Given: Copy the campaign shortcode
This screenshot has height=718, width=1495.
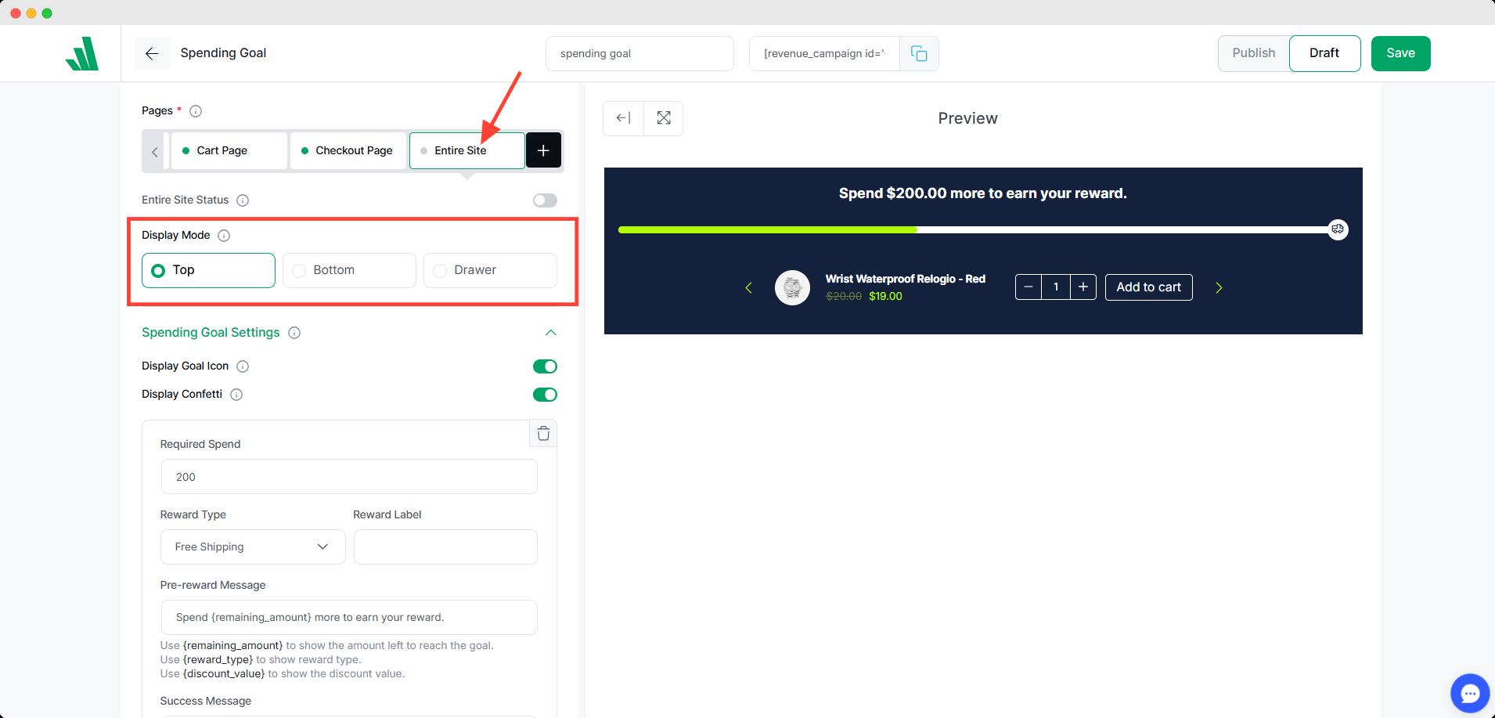Looking at the screenshot, I should (x=919, y=53).
